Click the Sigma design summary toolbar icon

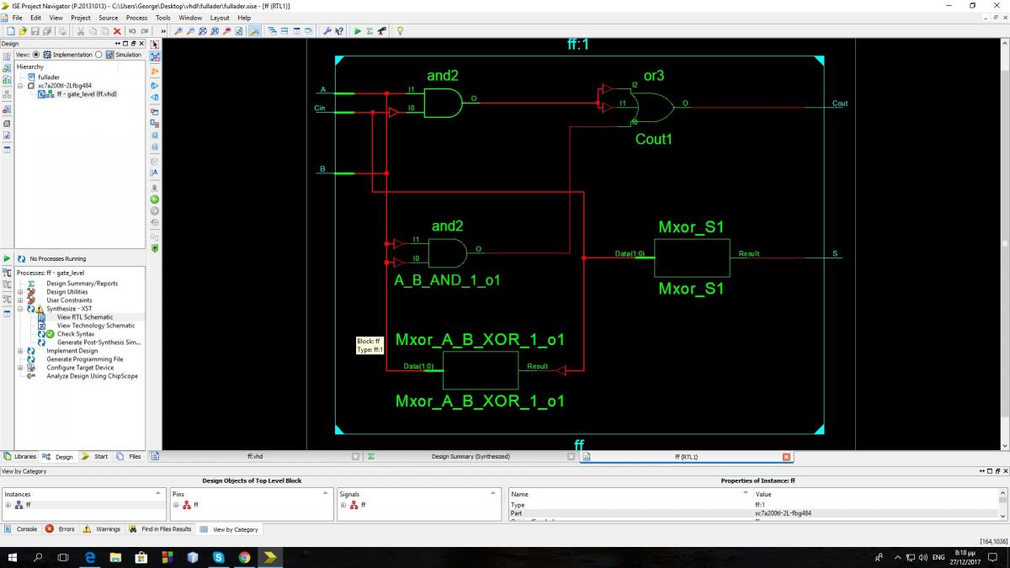pos(369,31)
